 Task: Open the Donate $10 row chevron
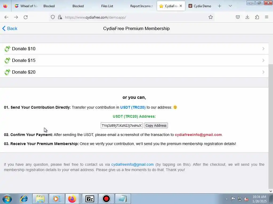tap(263, 49)
